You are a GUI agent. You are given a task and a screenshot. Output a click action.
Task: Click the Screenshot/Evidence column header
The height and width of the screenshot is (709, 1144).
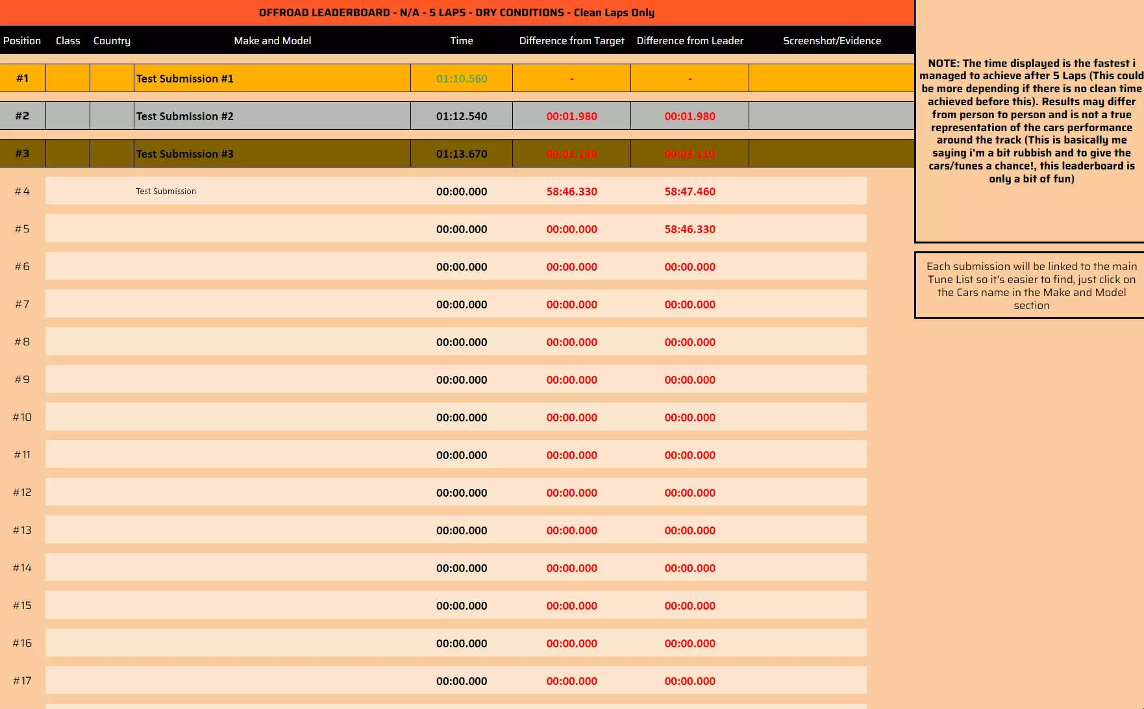[x=832, y=40]
